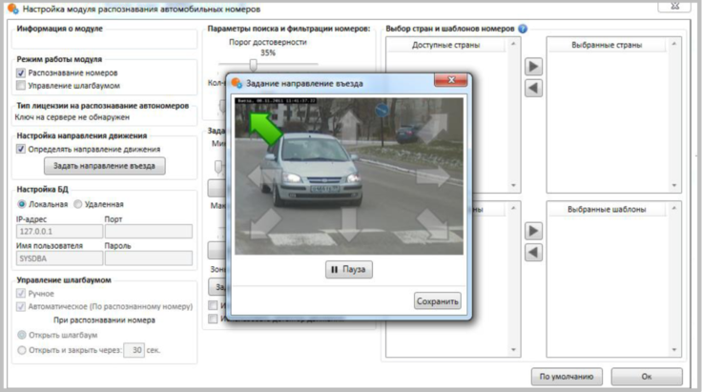702x392 pixels.
Task: Click the Имя пользователя field
Action: point(59,258)
